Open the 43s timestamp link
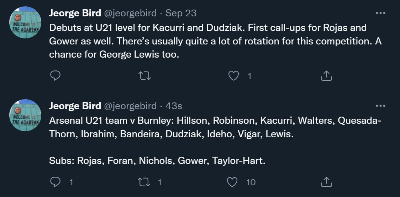Viewport: 400px width, 197px height. pos(174,106)
